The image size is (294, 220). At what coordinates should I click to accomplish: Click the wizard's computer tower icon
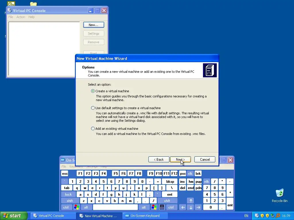tap(210, 70)
